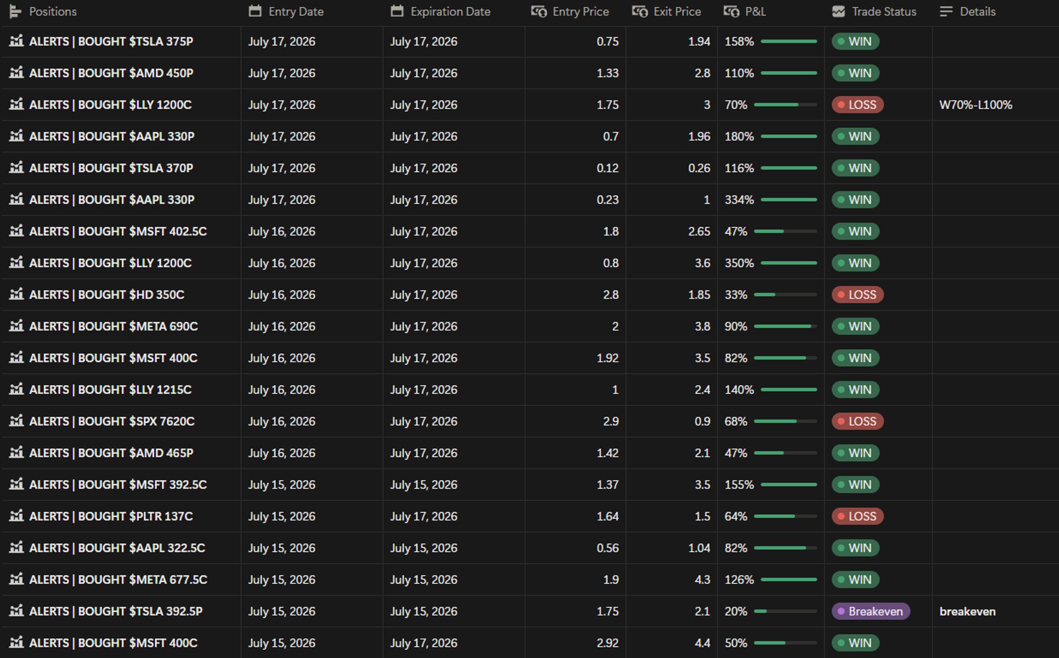Click the chart icon of the $MSFT 392.5C row
The image size is (1059, 658).
coord(16,484)
